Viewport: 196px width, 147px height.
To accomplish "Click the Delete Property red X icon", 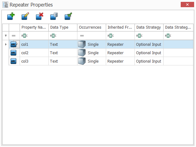I will click(x=40, y=16).
